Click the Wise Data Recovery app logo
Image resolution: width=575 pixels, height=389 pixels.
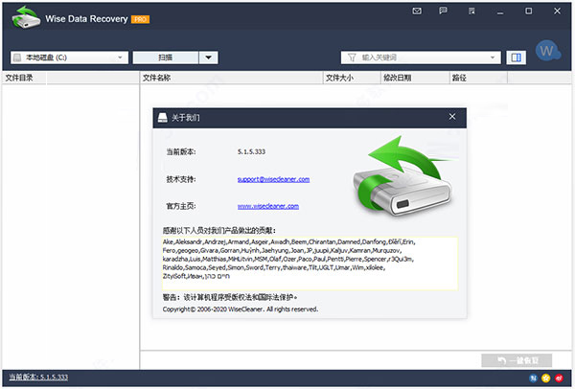(25, 17)
